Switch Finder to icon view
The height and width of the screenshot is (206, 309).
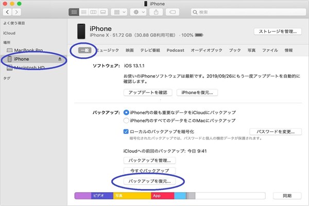(74, 12)
